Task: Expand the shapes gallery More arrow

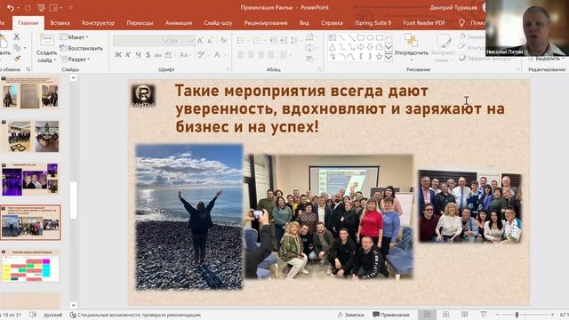Action: (x=389, y=57)
